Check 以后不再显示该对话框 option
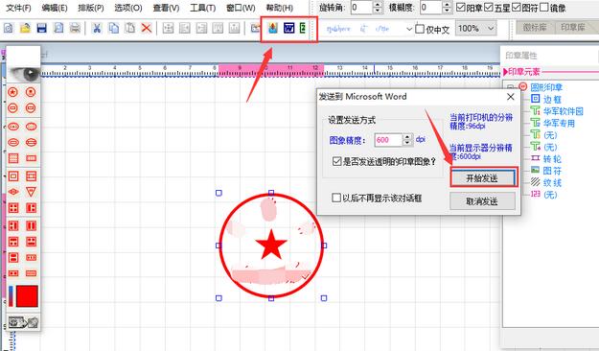 336,198
